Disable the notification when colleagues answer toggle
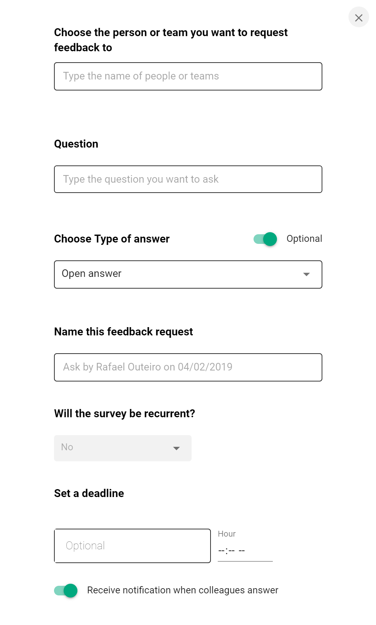This screenshot has height=625, width=376. 66,590
